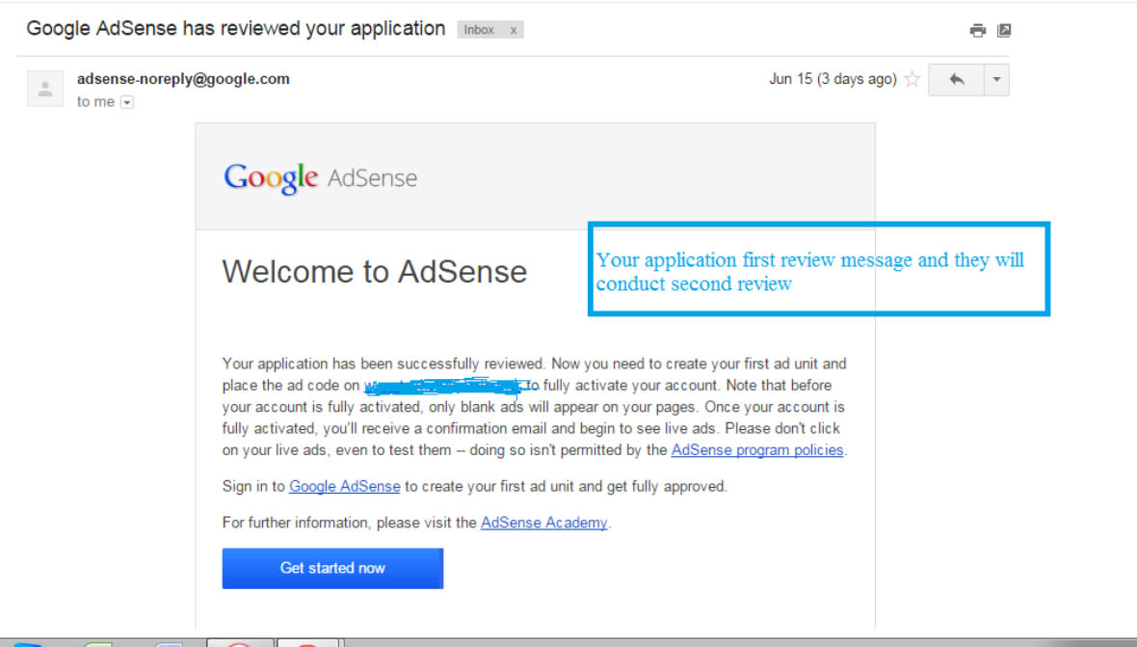Click the blue annotation text box
This screenshot has height=647, width=1137.
817,271
